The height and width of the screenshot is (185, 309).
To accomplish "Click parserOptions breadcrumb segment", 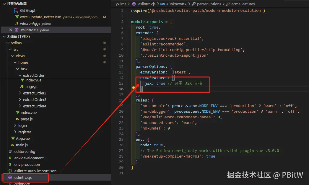I will (x=209, y=4).
